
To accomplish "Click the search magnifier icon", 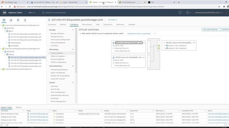I will point(43,13).
